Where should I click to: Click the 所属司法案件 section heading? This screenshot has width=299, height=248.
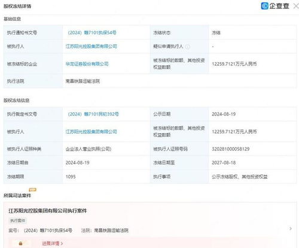tap(17, 195)
